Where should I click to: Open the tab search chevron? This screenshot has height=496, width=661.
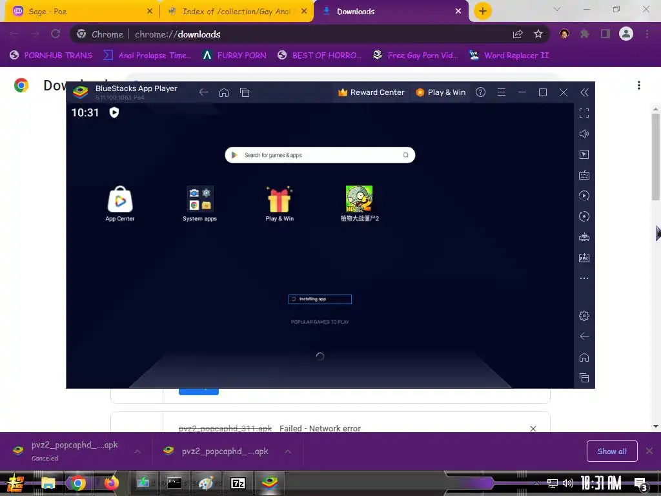coord(557,9)
